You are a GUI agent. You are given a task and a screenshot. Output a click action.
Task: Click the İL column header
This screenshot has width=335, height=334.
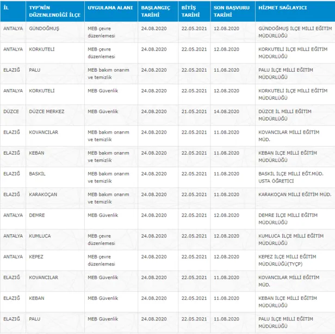[6, 8]
